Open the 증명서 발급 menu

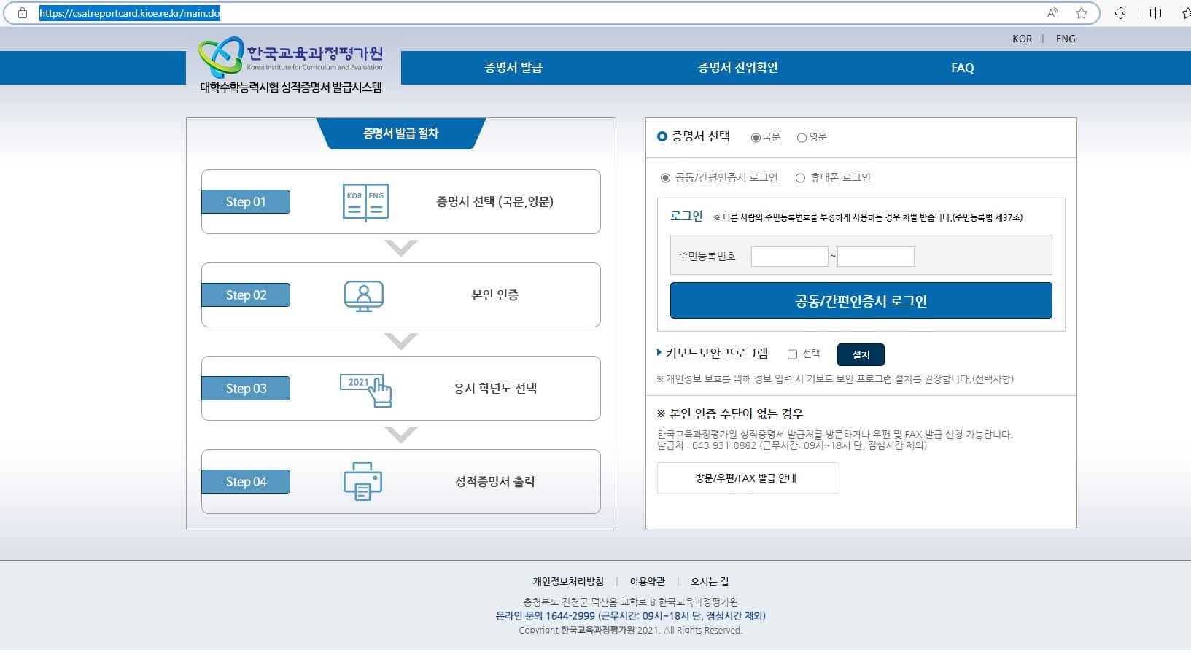(513, 68)
